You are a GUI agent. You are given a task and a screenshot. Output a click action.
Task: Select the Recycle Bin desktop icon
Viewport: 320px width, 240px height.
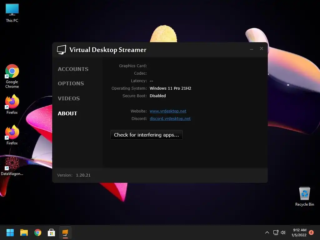[x=304, y=196]
